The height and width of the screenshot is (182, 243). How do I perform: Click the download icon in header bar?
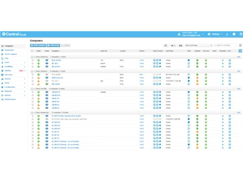(x=227, y=34)
